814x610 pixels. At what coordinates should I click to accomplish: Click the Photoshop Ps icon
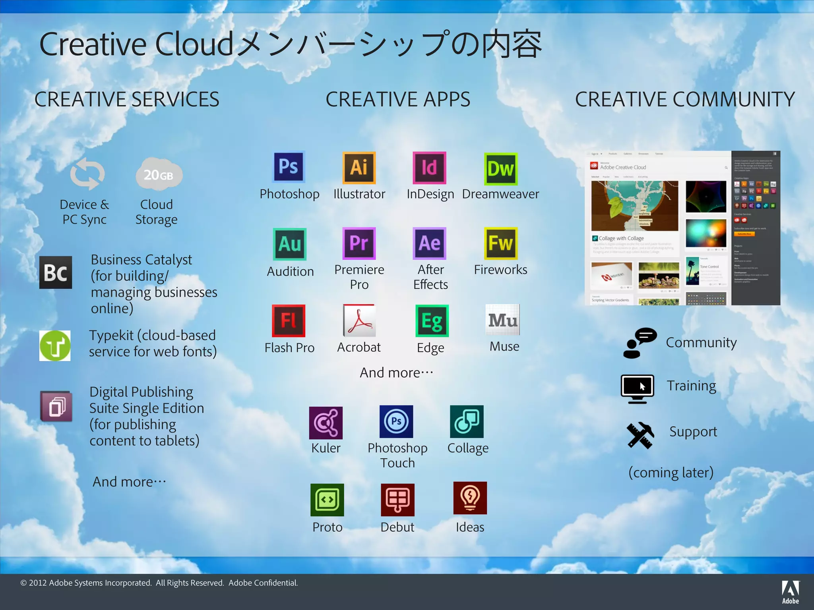289,167
